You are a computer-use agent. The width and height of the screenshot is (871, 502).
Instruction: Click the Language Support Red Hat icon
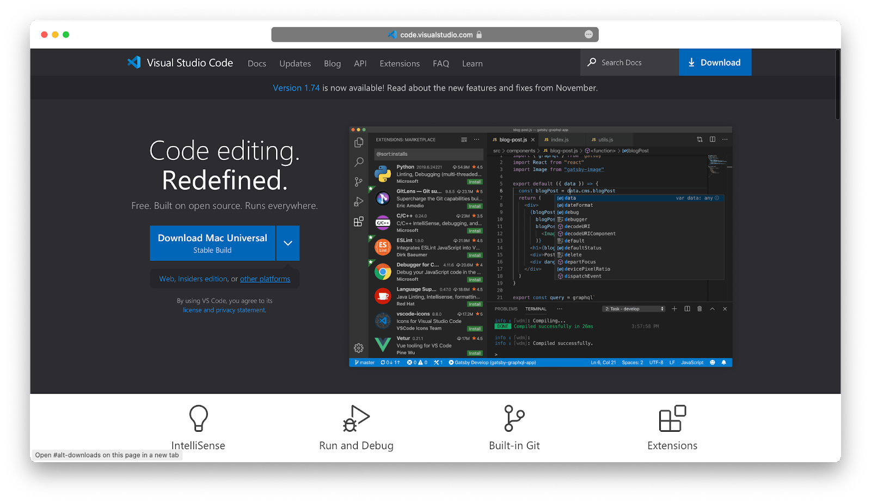383,296
